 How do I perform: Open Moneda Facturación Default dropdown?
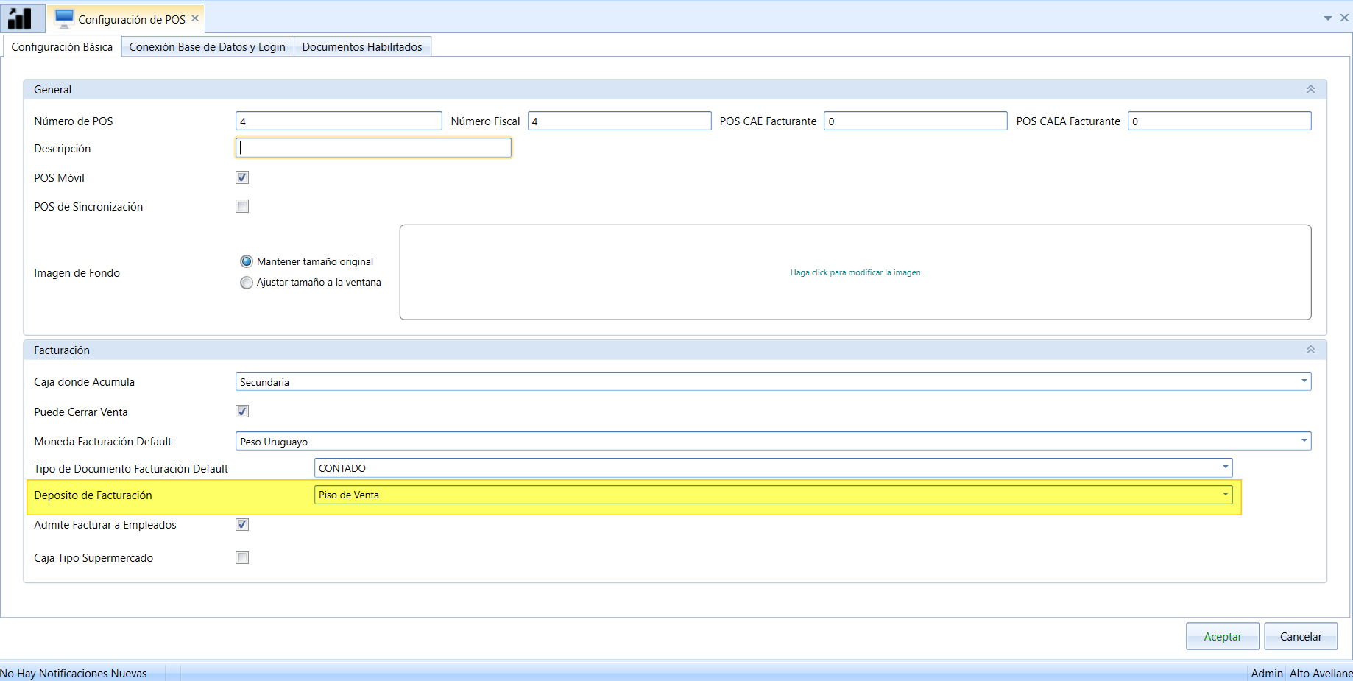click(x=773, y=441)
